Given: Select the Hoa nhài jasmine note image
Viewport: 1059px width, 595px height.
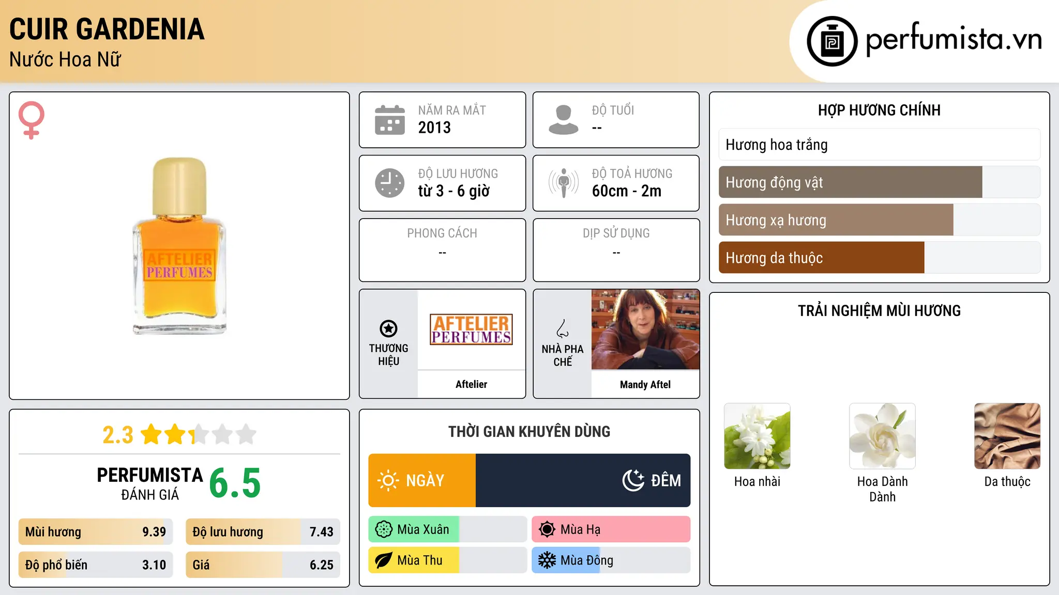Looking at the screenshot, I should click(757, 436).
